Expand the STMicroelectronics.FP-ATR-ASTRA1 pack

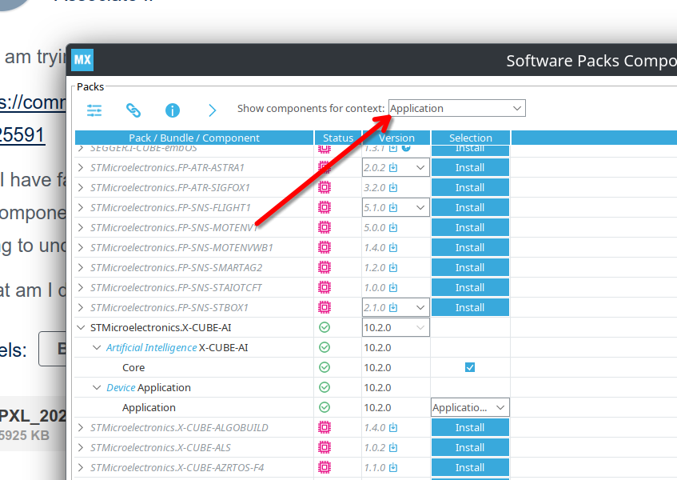point(81,167)
